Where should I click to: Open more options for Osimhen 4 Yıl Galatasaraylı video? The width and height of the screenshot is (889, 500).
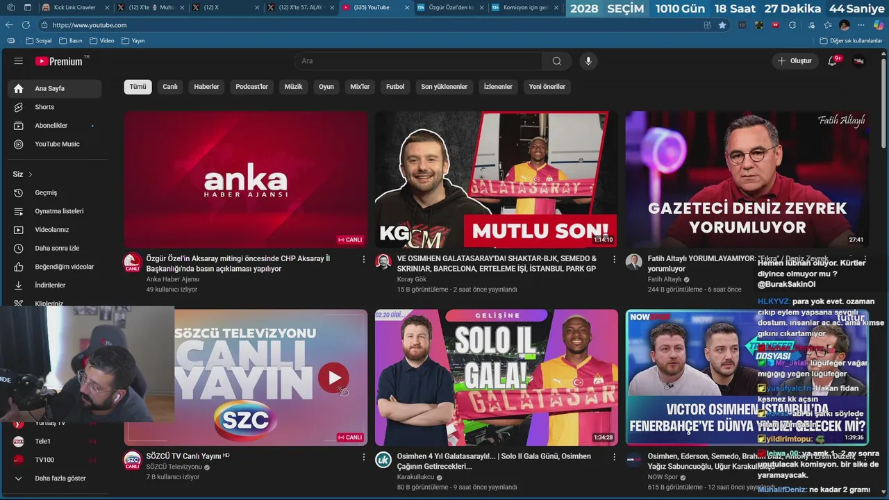click(x=614, y=457)
